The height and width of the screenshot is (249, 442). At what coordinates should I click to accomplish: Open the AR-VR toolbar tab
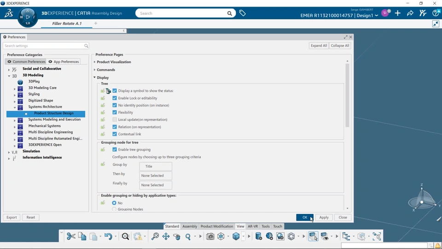[x=253, y=226]
